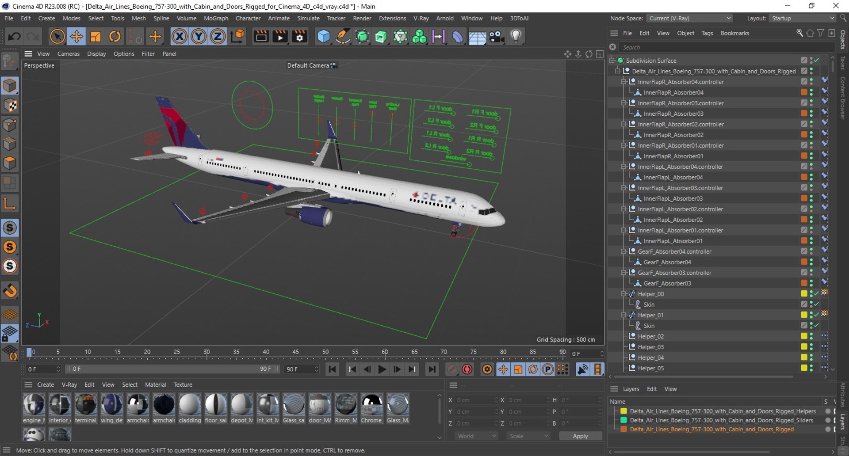Toggle Subdivision Surface enable checkmark
This screenshot has width=849, height=456.
coord(817,60)
